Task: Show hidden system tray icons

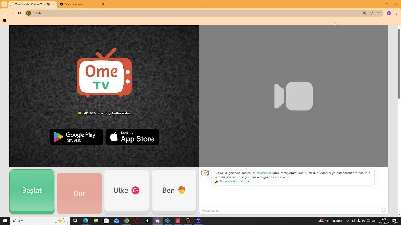Action: (348, 221)
